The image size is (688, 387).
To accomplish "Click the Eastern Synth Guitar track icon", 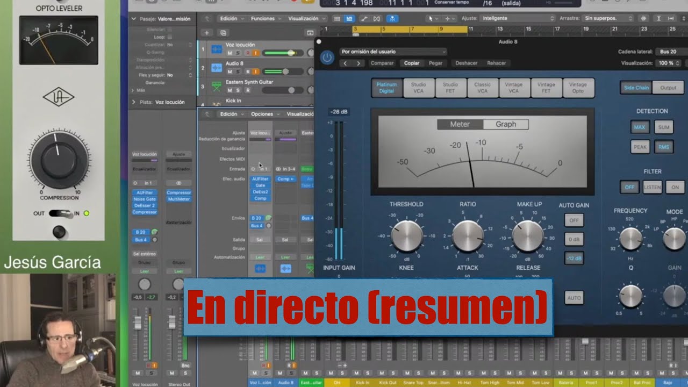I will (x=217, y=86).
